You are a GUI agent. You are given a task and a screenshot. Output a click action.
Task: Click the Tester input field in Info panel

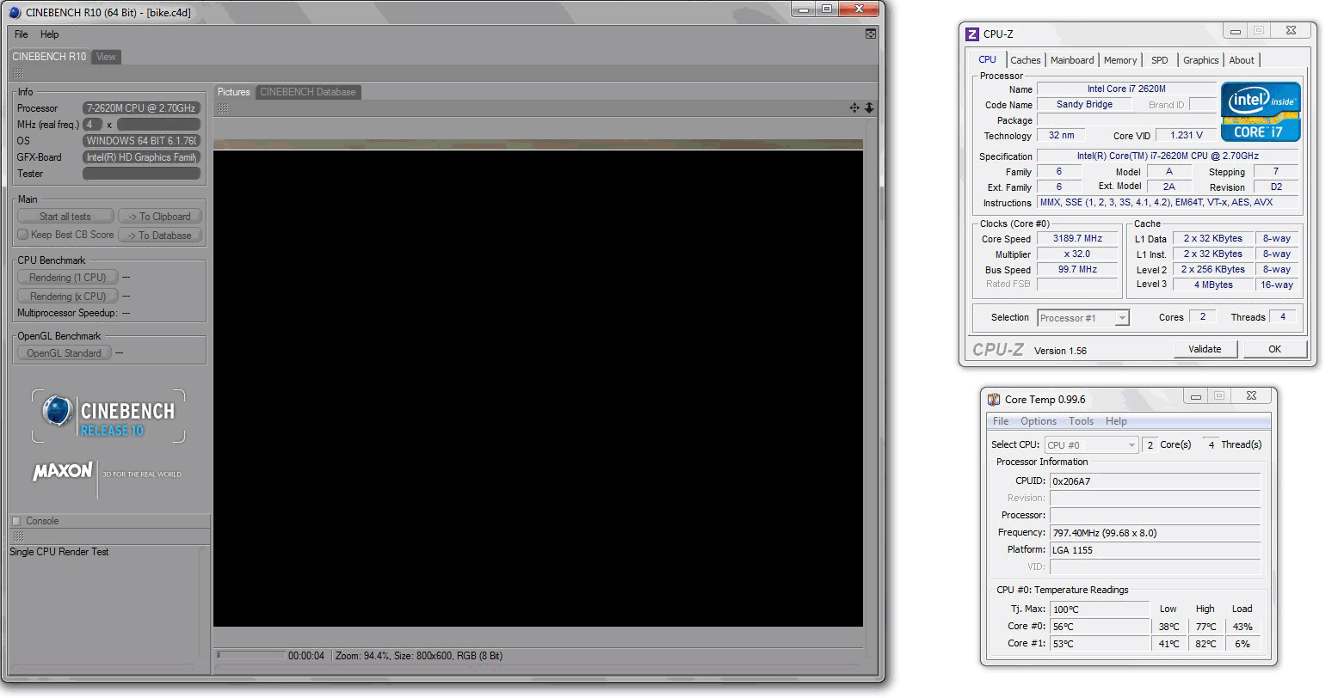point(142,174)
